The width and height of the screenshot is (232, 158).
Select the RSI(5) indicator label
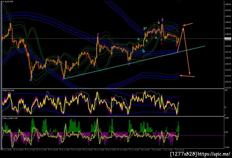(8, 90)
